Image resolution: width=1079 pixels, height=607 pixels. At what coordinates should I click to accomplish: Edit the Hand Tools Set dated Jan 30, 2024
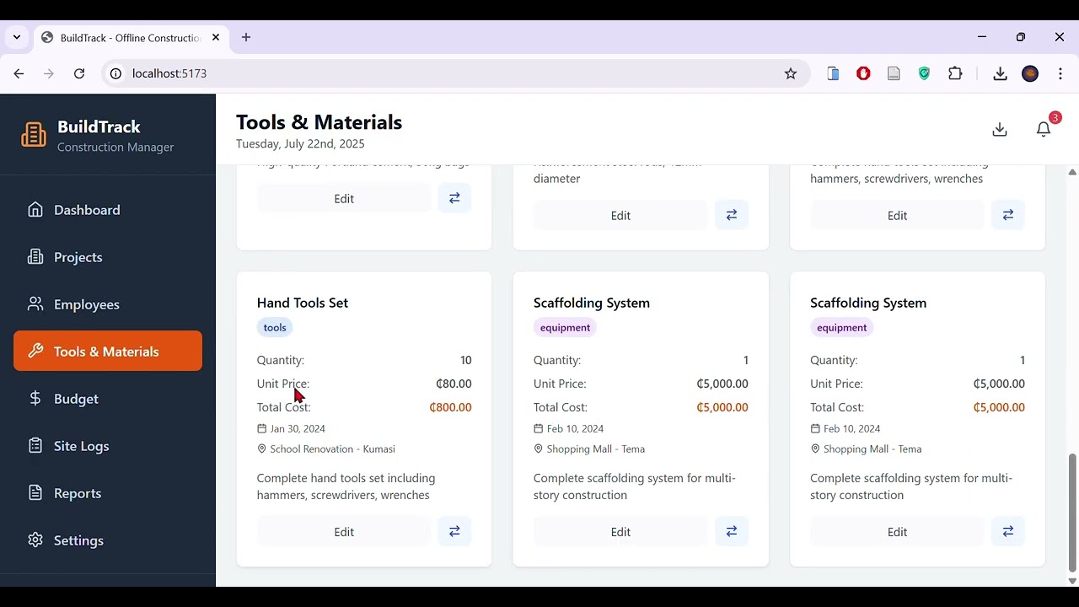click(x=344, y=532)
